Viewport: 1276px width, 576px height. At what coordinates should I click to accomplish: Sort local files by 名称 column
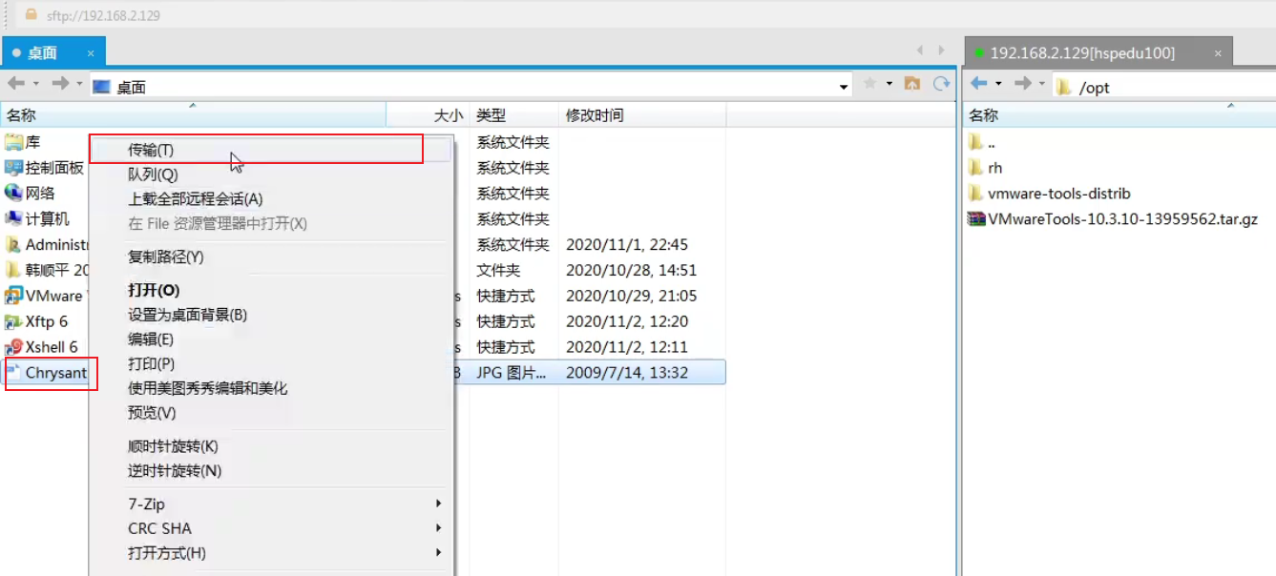[x=193, y=115]
